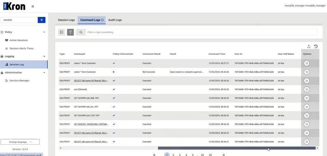This screenshot has height=156, width=327.
Task: Click the mssqldb_manager user name
Action: pos(305,6)
